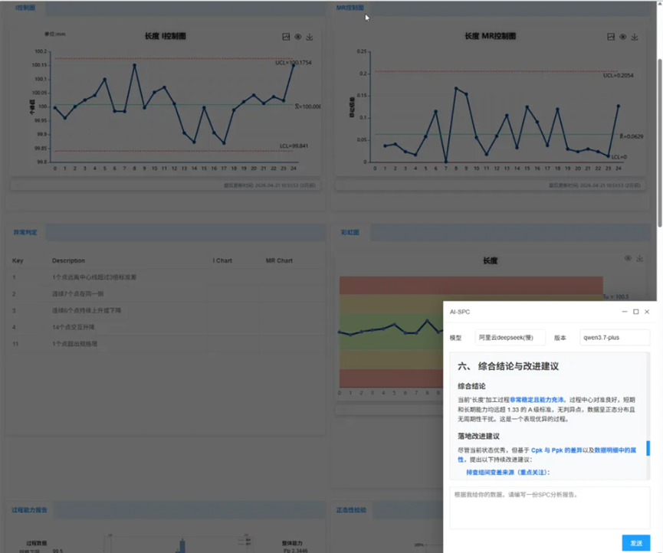This screenshot has height=553, width=663.
Task: Select the MR control chart tab
Action: (x=350, y=8)
